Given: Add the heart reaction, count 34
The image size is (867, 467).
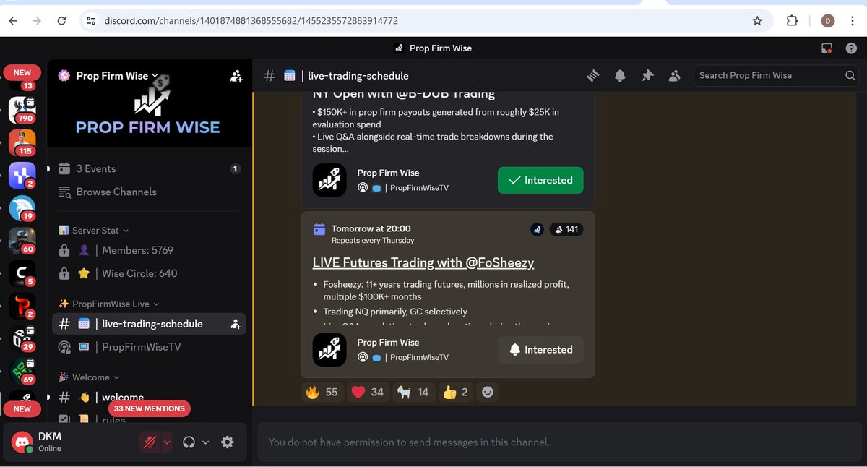Looking at the screenshot, I should (368, 392).
